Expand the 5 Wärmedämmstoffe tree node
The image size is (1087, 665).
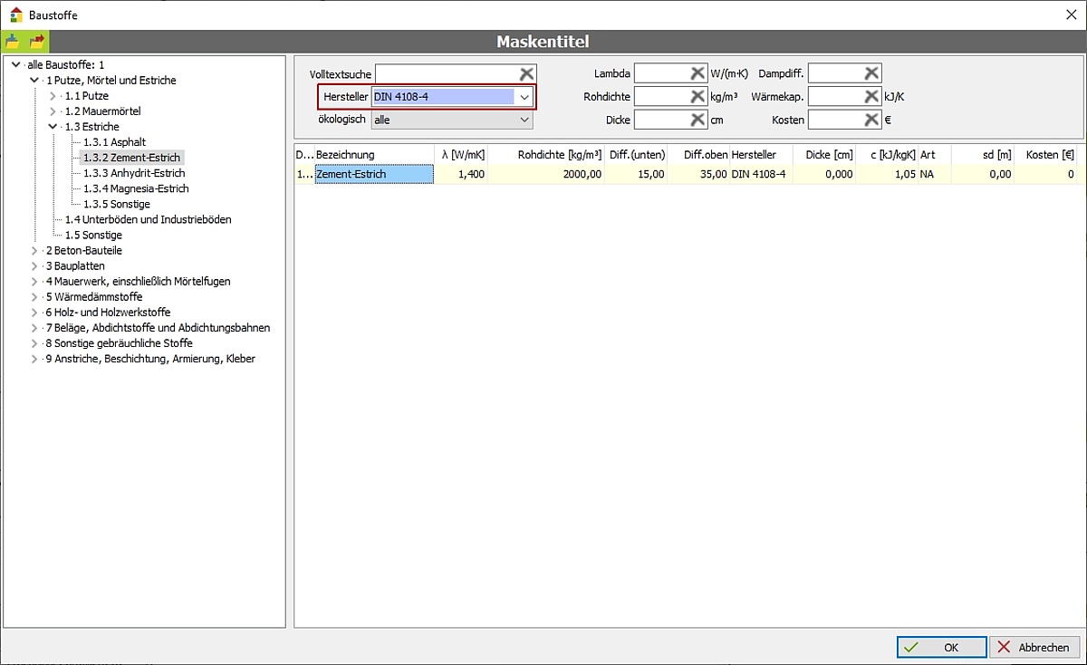click(x=34, y=297)
